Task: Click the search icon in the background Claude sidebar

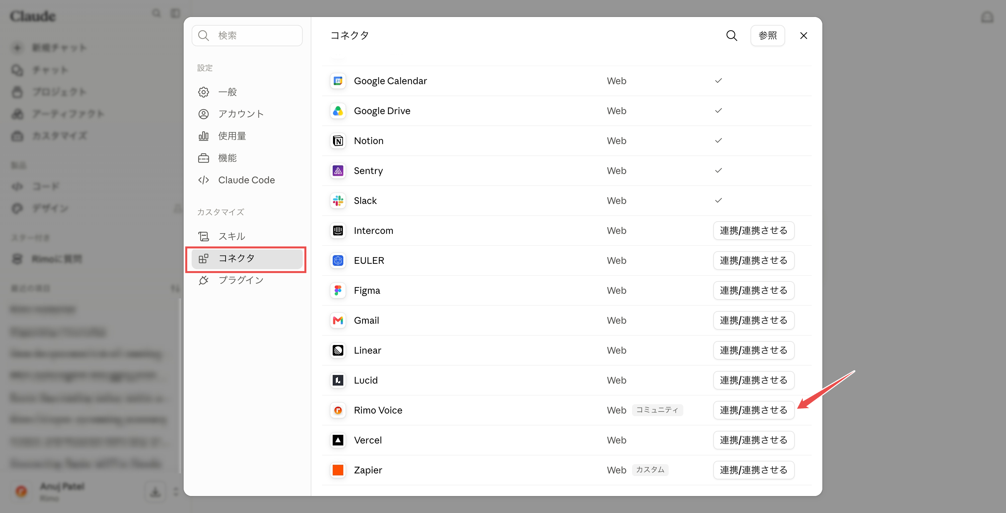Action: pyautogui.click(x=156, y=13)
